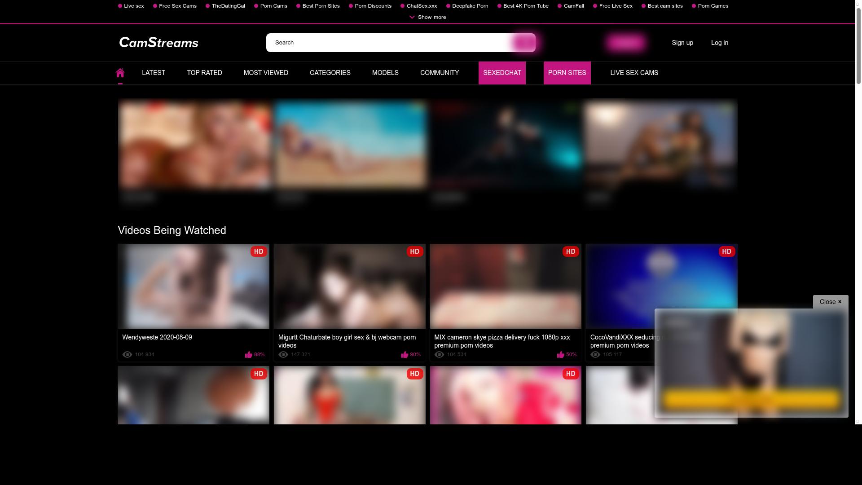
Task: Select the SEXEDCHAT menu item
Action: point(502,72)
